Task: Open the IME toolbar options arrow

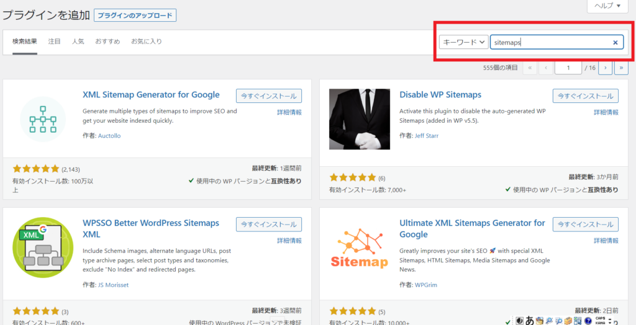Action: click(x=610, y=321)
